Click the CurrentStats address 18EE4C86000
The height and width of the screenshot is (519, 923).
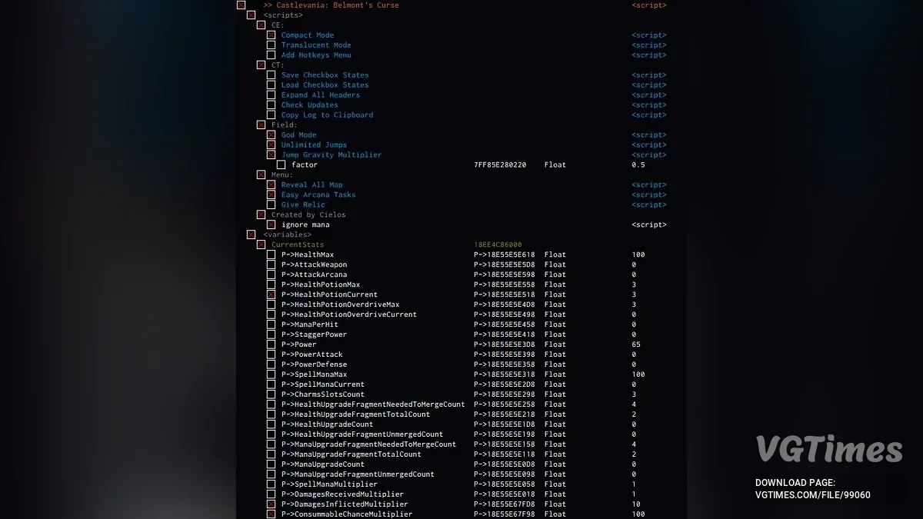[498, 245]
